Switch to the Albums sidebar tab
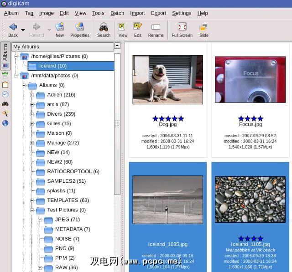Image resolution: width=292 pixels, height=272 pixels. [x=5, y=52]
